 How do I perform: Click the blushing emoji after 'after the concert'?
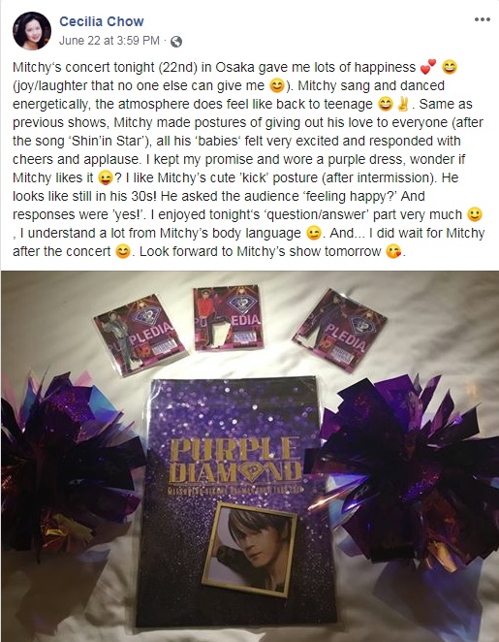click(x=123, y=251)
